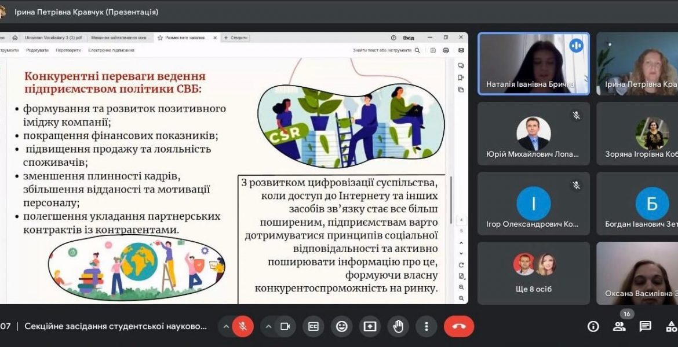Unmute the microphone in the Meet toolbar
The image size is (678, 347).
point(243,326)
